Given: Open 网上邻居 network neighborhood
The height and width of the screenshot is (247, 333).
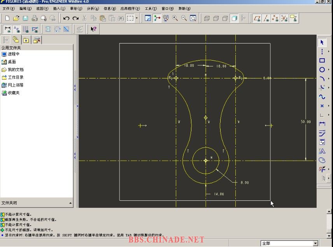Looking at the screenshot, I should (x=13, y=85).
